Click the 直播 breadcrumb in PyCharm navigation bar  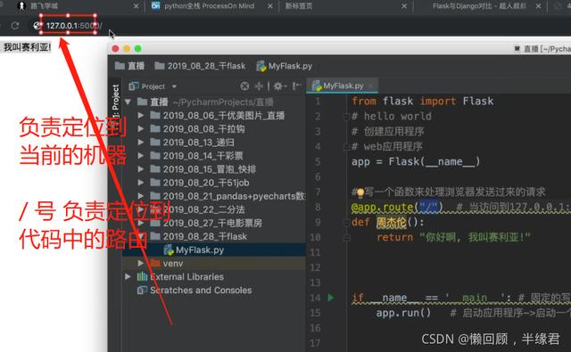click(x=130, y=66)
